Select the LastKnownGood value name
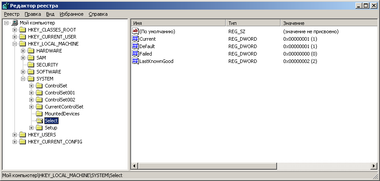 (x=156, y=61)
